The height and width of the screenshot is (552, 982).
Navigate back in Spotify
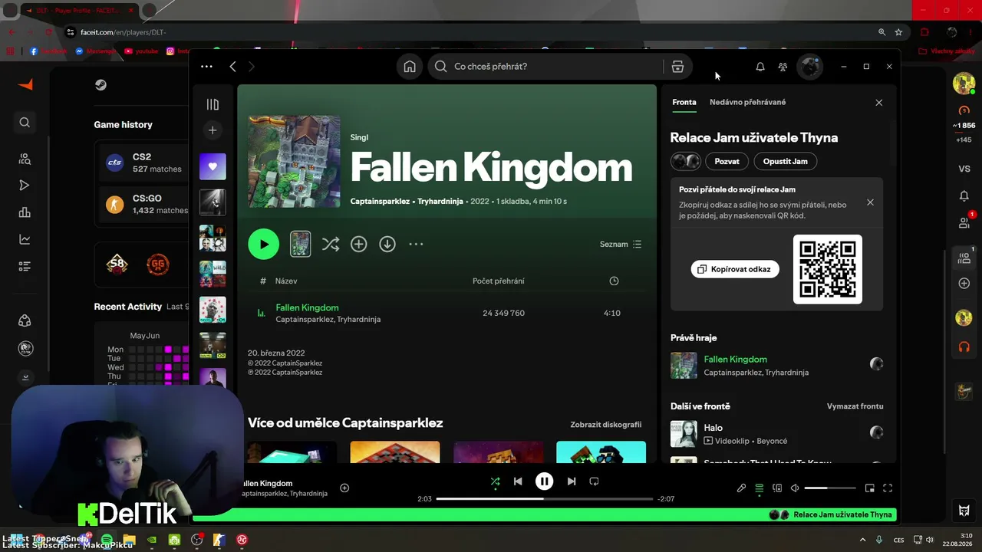233,67
